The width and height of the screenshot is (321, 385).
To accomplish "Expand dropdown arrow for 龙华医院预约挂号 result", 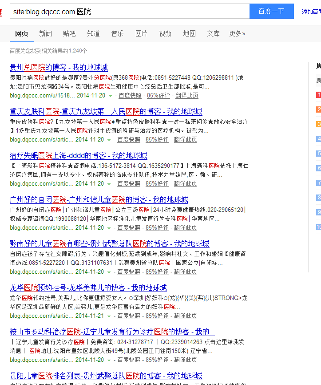I will click(x=109, y=316).
